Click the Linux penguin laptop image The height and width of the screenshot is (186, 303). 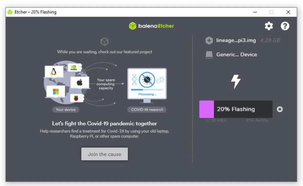[54, 72]
